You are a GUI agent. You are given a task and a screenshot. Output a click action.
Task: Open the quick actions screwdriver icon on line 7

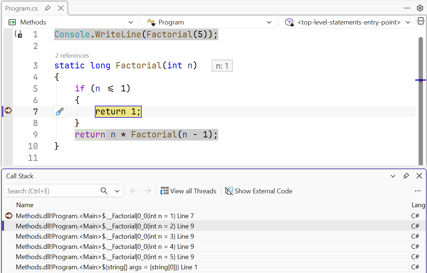pos(60,111)
